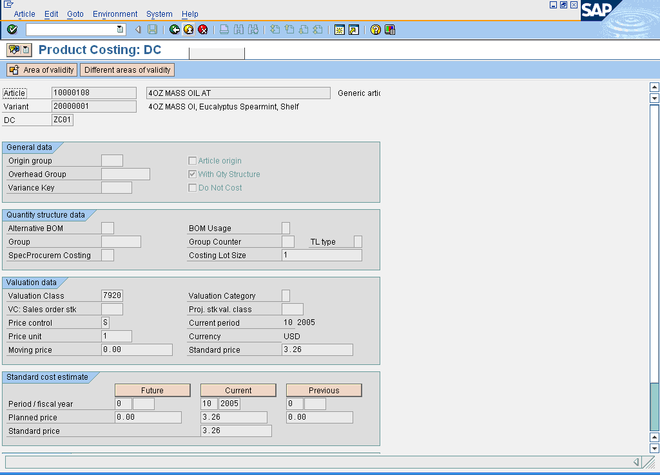The width and height of the screenshot is (660, 475).
Task: Toggle the Article origin checkbox
Action: [192, 160]
